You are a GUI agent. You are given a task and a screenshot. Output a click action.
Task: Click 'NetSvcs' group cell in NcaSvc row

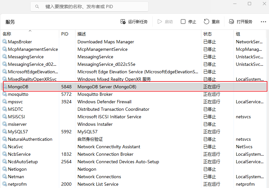tap(244, 147)
